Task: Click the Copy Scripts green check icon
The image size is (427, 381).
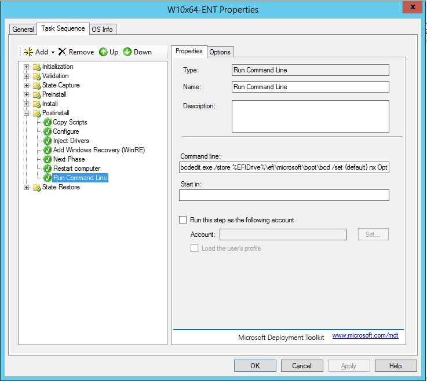Action: [x=48, y=122]
